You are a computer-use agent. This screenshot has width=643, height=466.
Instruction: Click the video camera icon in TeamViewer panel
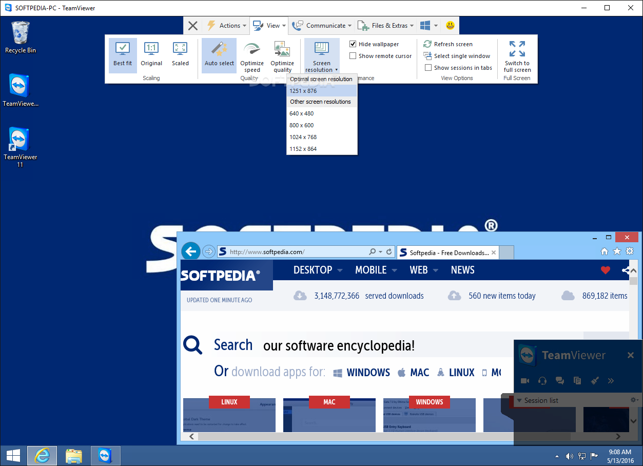525,381
